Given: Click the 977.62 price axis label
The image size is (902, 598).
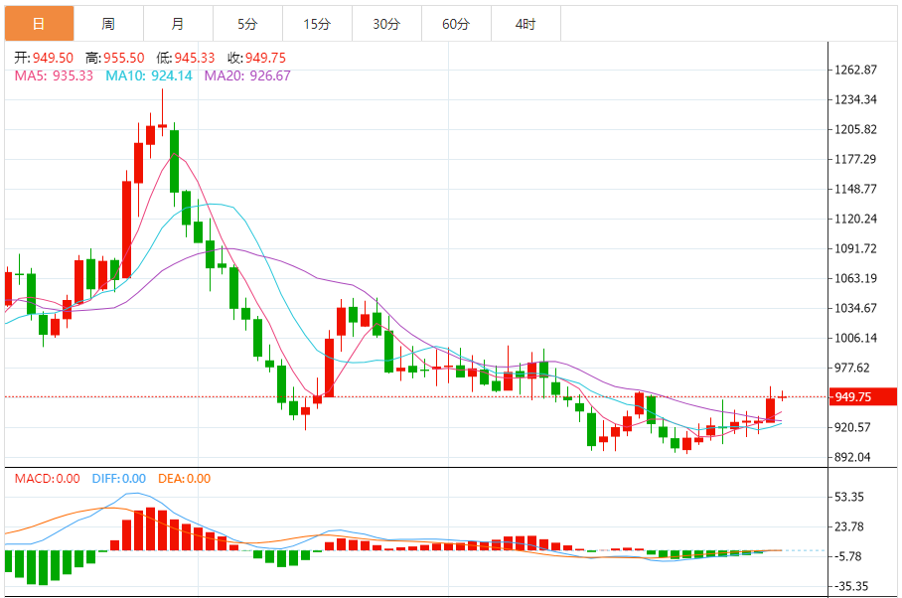Looking at the screenshot, I should (852, 368).
